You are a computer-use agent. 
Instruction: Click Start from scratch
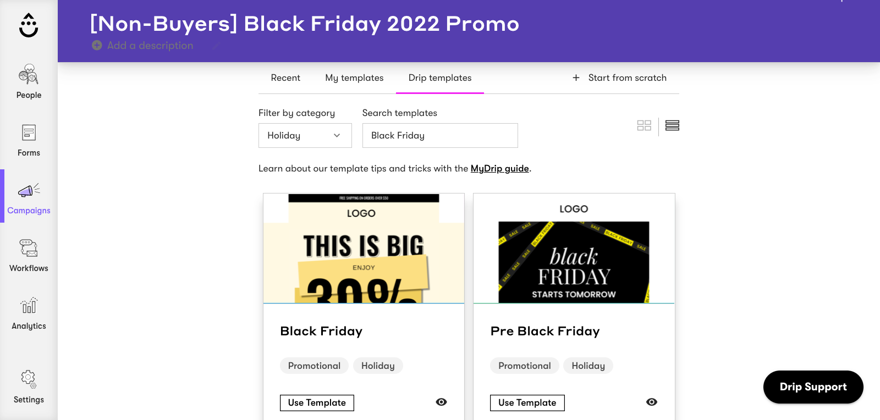click(x=620, y=78)
